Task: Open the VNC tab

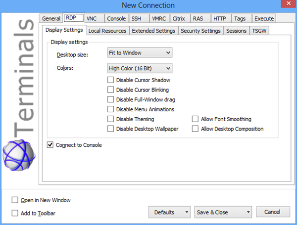Action: 95,19
